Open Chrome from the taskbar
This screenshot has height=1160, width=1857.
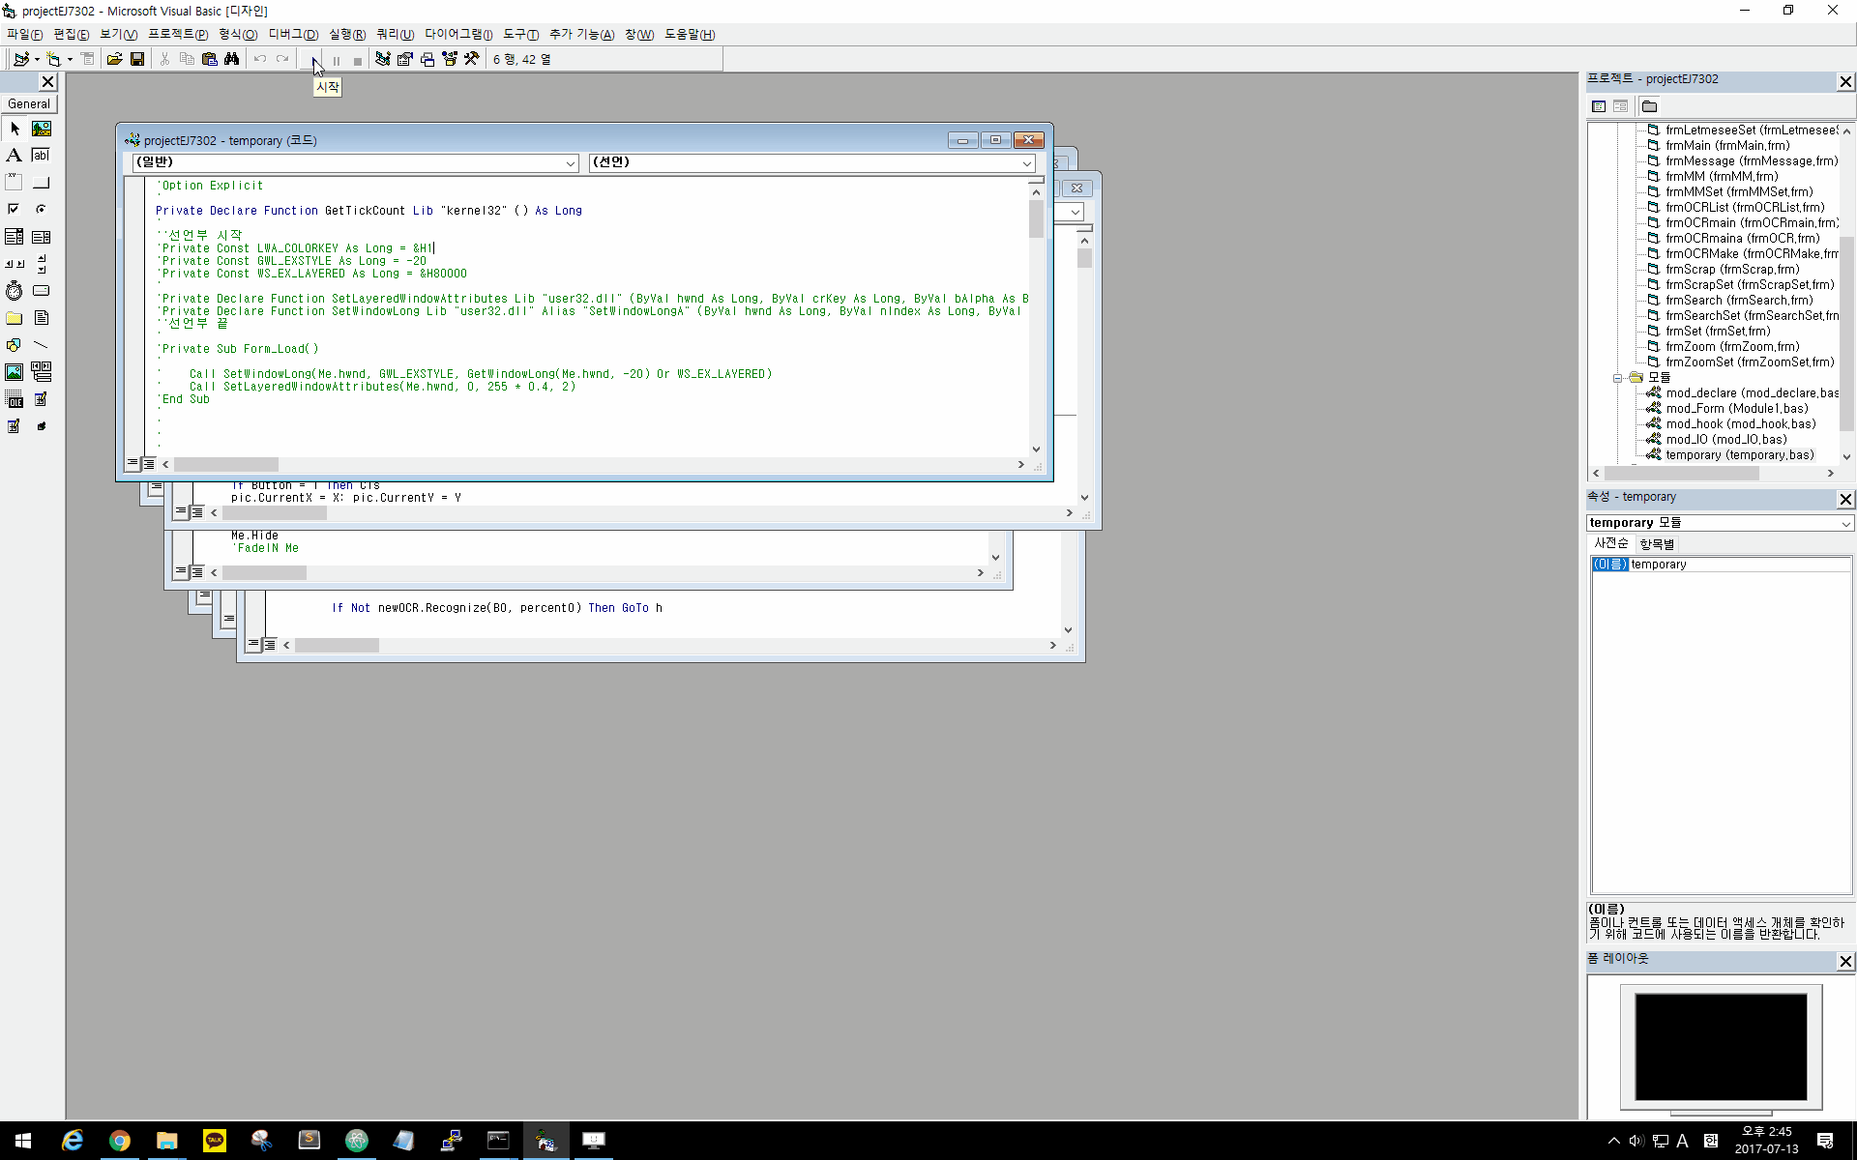(119, 1141)
